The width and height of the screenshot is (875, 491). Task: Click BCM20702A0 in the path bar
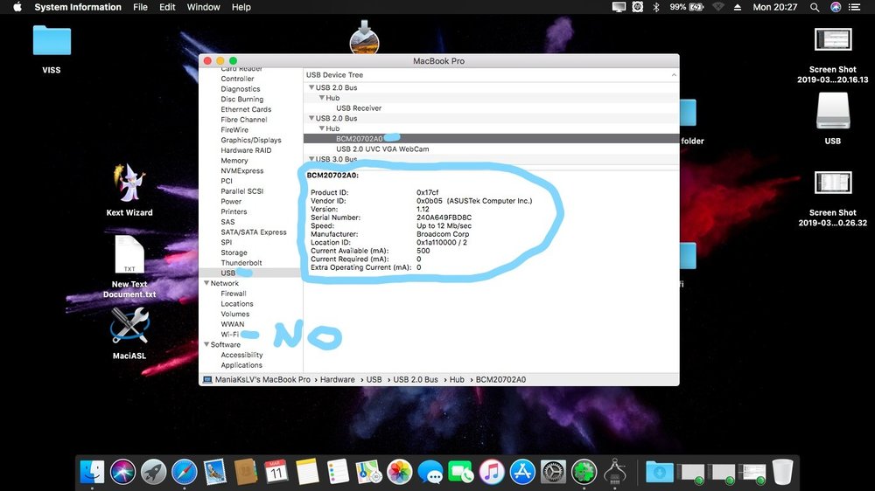coord(500,379)
